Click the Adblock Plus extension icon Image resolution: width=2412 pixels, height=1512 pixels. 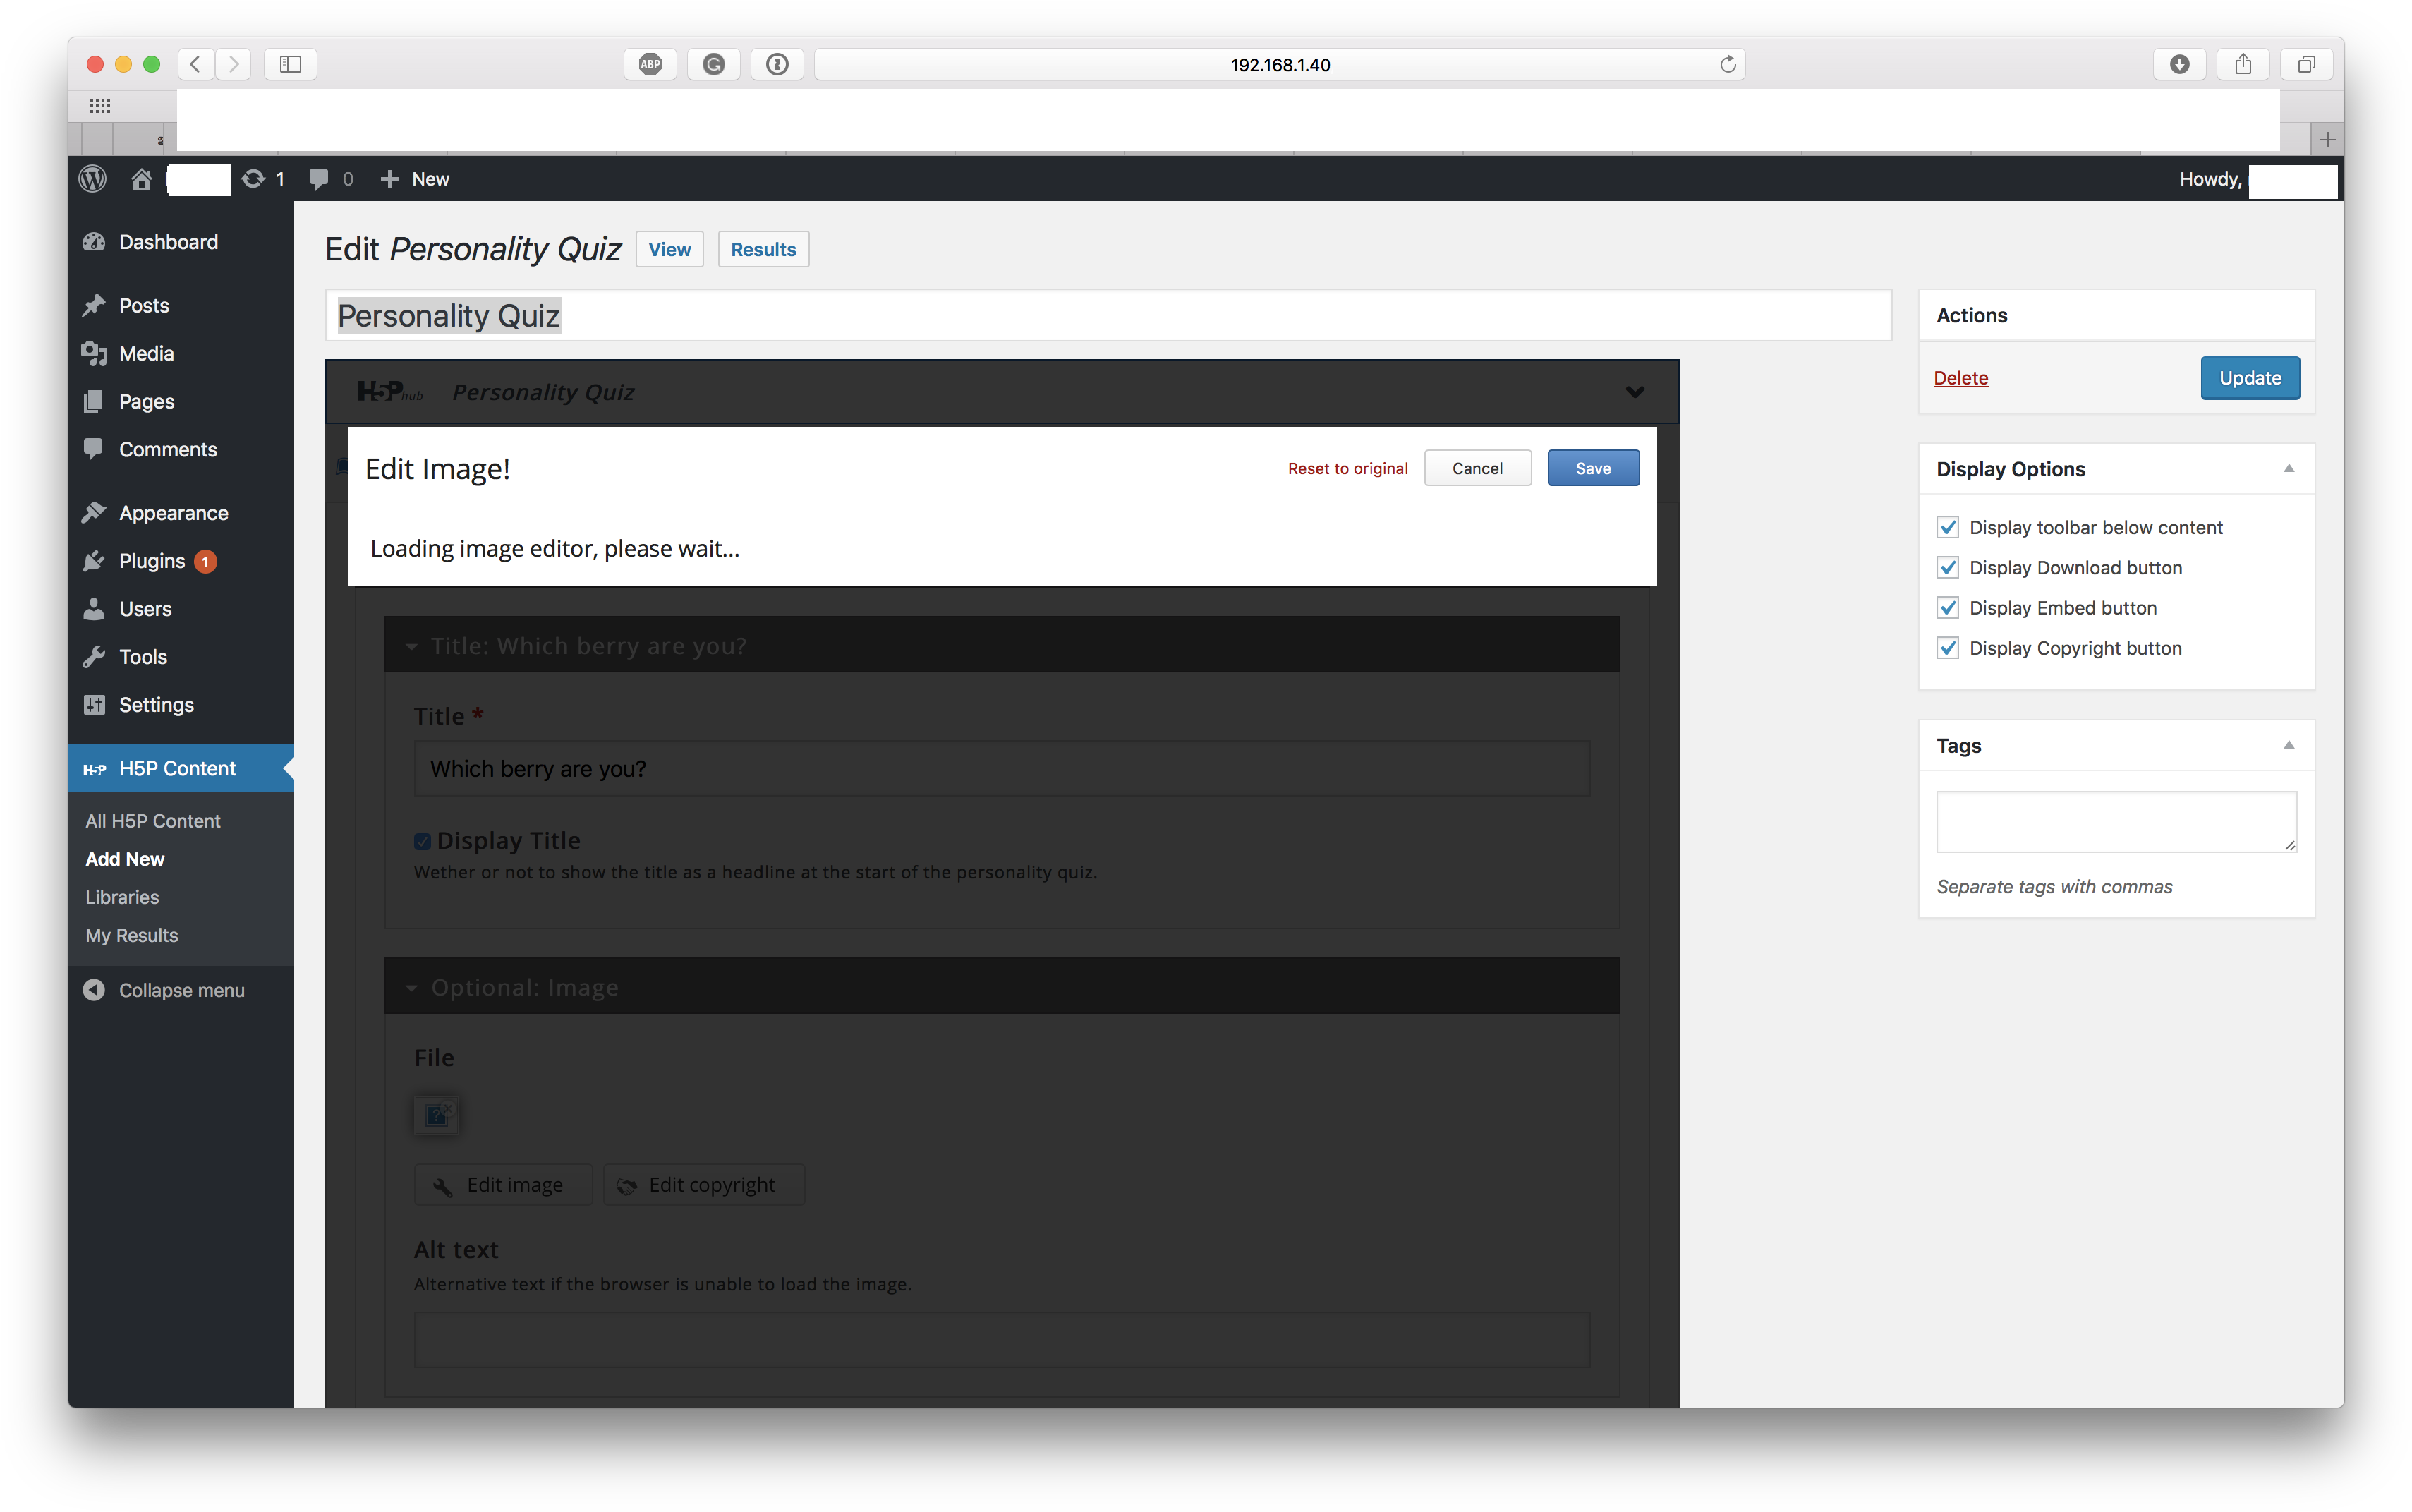[650, 64]
